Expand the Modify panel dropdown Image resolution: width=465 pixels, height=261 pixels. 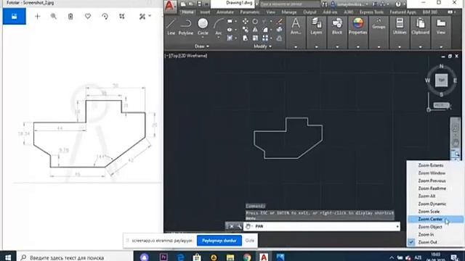(x=262, y=46)
